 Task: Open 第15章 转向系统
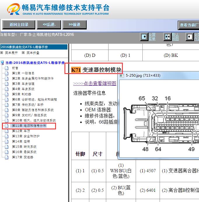point(24,147)
